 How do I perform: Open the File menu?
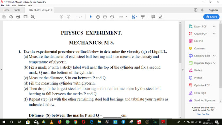[3, 5]
